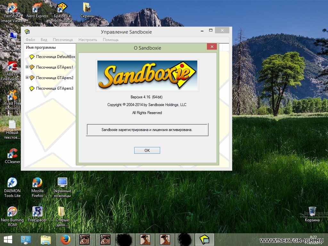Open the Настроить menu
The height and width of the screenshot is (246, 328).
point(88,39)
